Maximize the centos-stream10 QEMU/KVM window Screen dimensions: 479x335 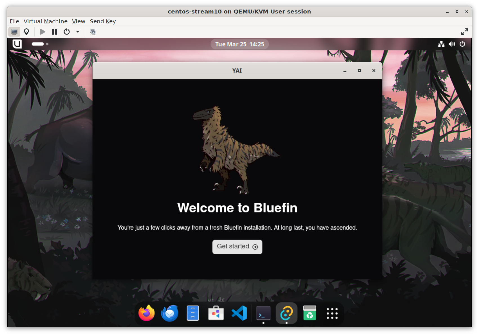[x=457, y=12]
